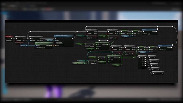The image size is (183, 103).
Task: Edit the Min field on the lower Clamp Float
Action: [x=112, y=60]
